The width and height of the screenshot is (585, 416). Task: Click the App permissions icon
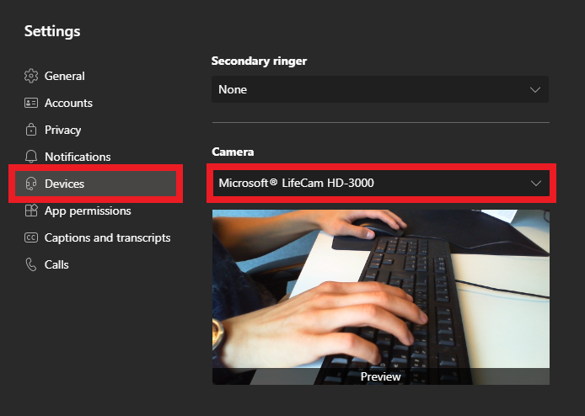tap(31, 211)
